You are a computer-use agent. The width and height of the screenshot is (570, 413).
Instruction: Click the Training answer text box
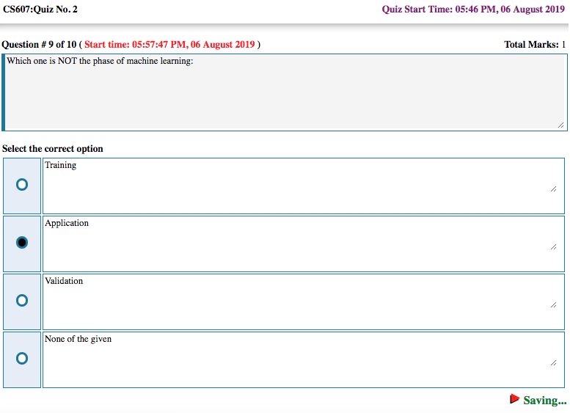tap(304, 186)
